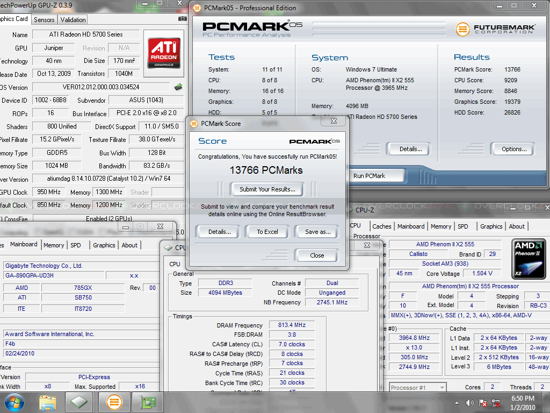Screen dimensions: 550x413
Task: Click the volume speaker tray icon
Action: [x=469, y=403]
